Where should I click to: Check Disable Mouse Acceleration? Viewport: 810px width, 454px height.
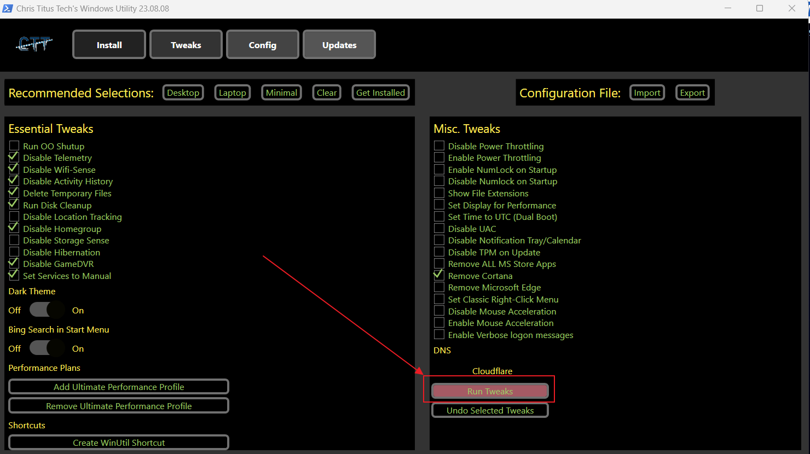439,311
